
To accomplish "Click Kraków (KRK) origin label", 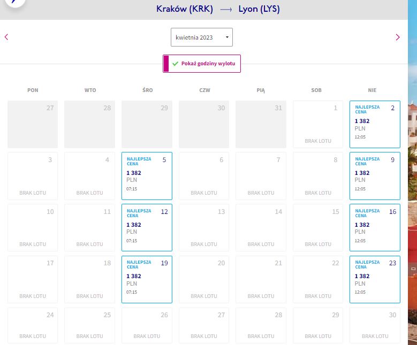I will pyautogui.click(x=185, y=9).
